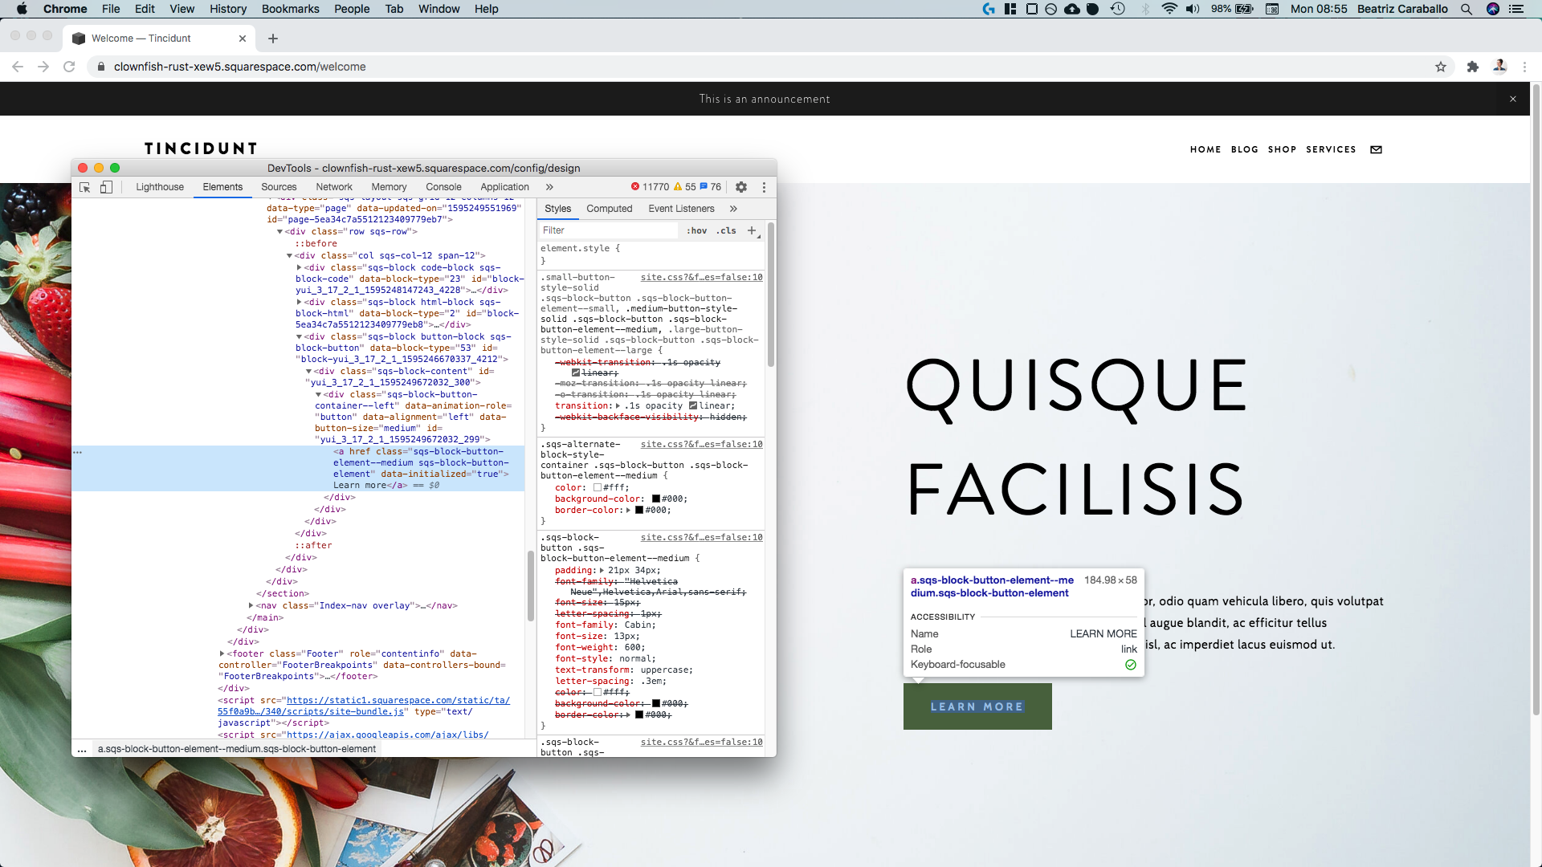Image resolution: width=1542 pixels, height=867 pixels.
Task: Open the first site.css source link in Styles
Action: pos(701,277)
